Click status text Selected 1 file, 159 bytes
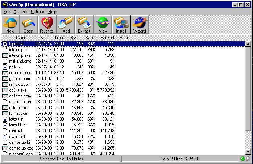Viewport: 253px width, 164px height. 62,159
